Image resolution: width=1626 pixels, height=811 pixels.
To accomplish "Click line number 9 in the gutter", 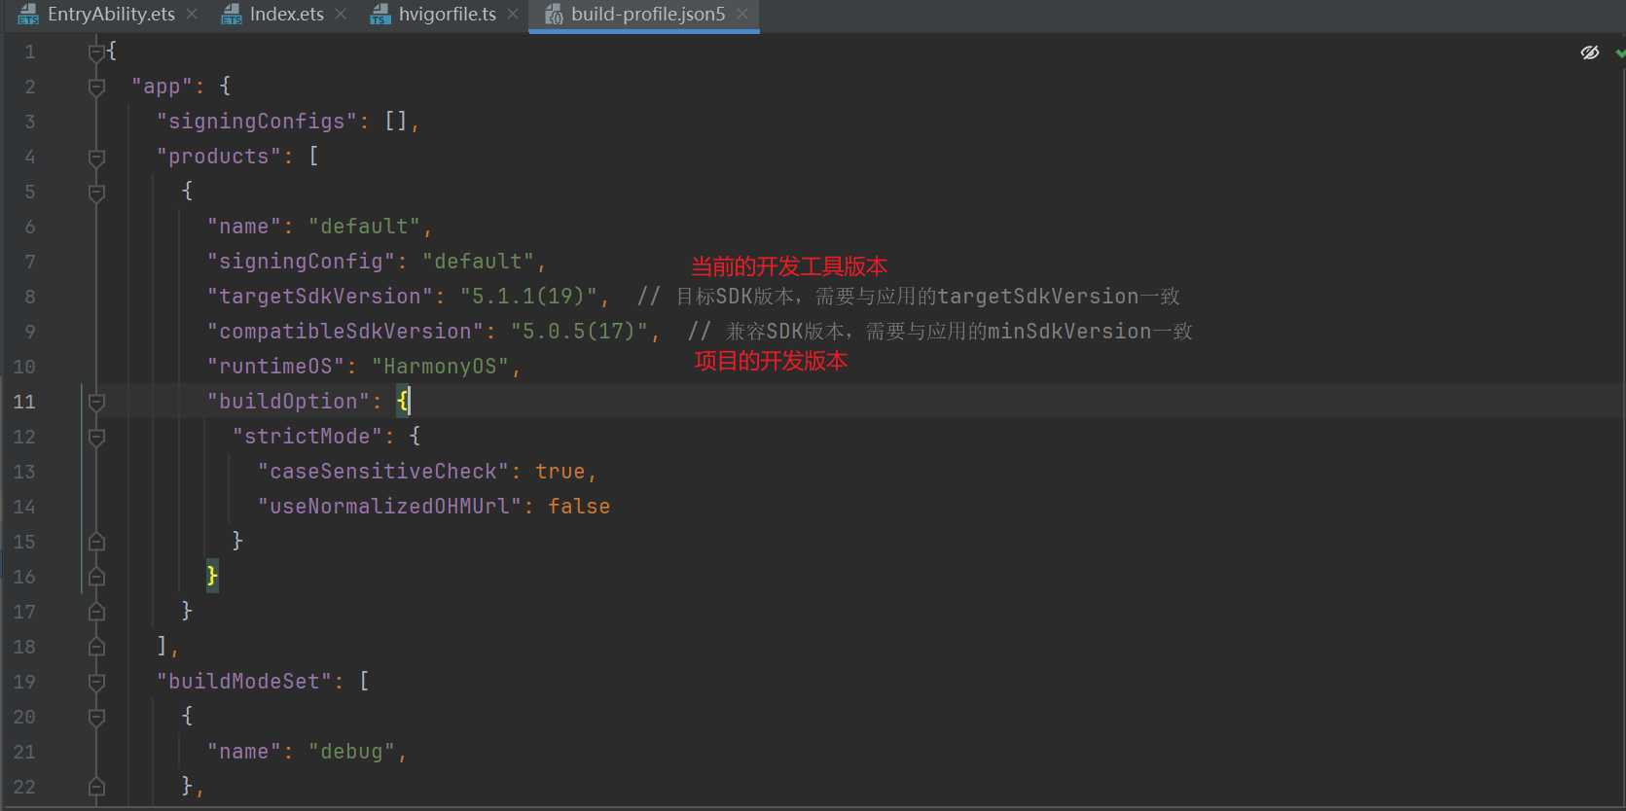I will tap(29, 332).
